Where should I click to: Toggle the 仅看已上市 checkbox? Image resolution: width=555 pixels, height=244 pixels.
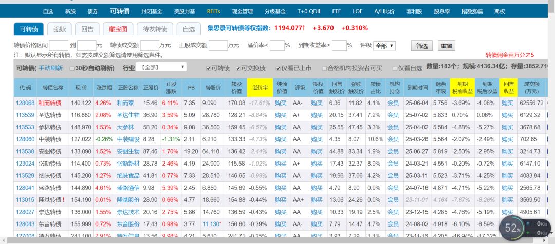[x=279, y=69]
